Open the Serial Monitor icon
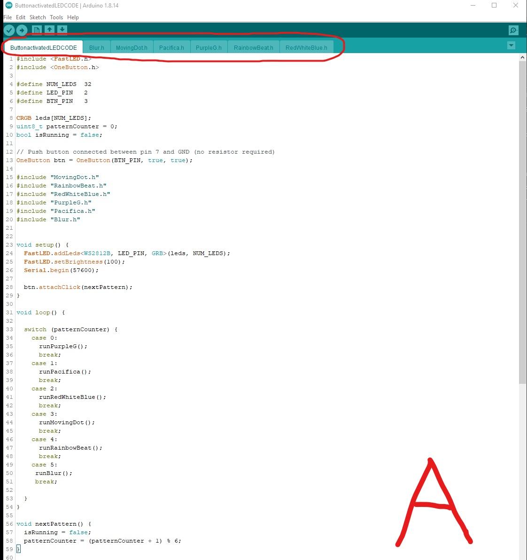The height and width of the screenshot is (560, 527). (513, 30)
